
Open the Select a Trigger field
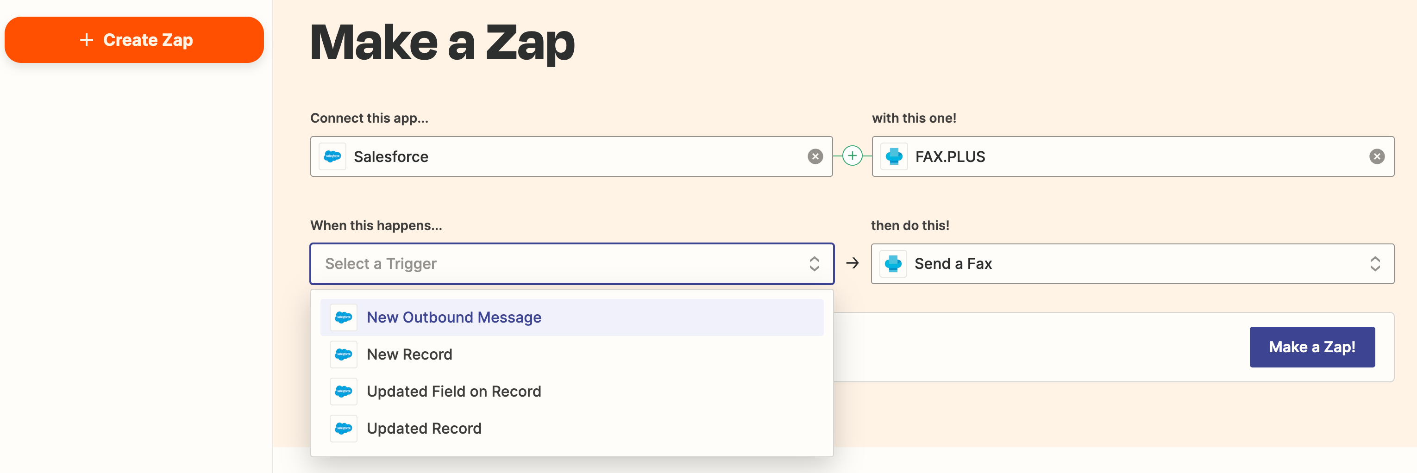tap(571, 264)
